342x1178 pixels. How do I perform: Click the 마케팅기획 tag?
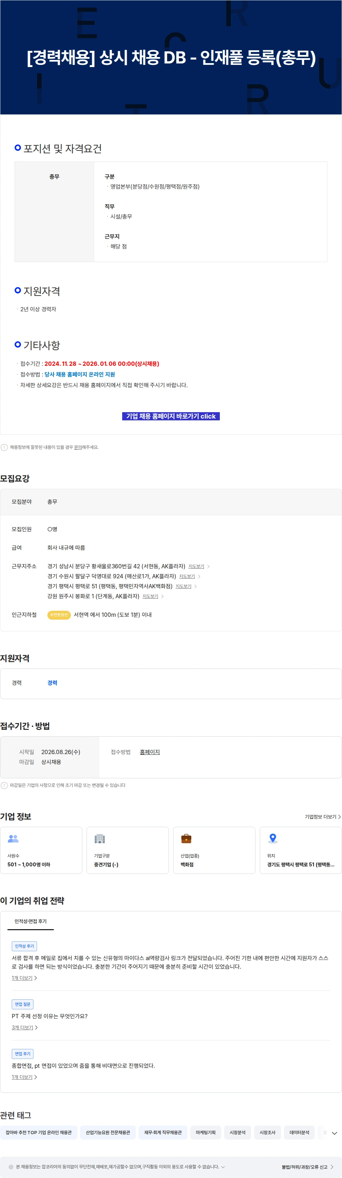pos(206,1132)
